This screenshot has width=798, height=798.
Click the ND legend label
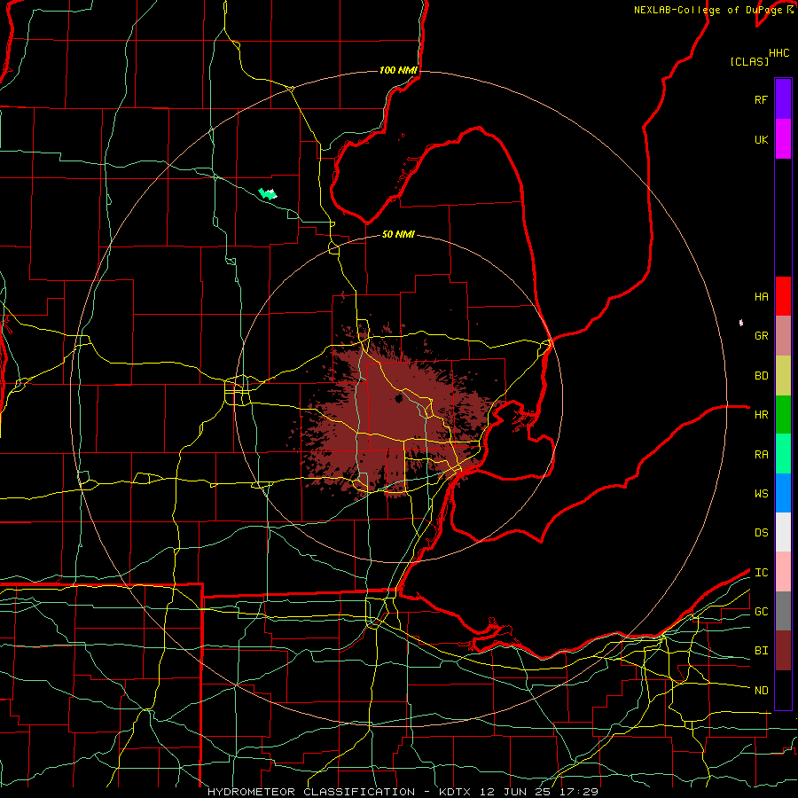(x=761, y=691)
